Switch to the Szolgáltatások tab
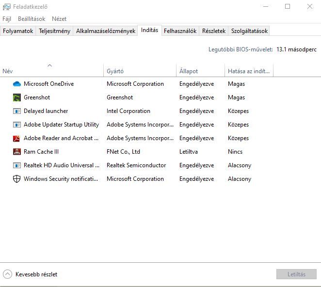Image resolution: width=321 pixels, height=287 pixels. [x=249, y=31]
